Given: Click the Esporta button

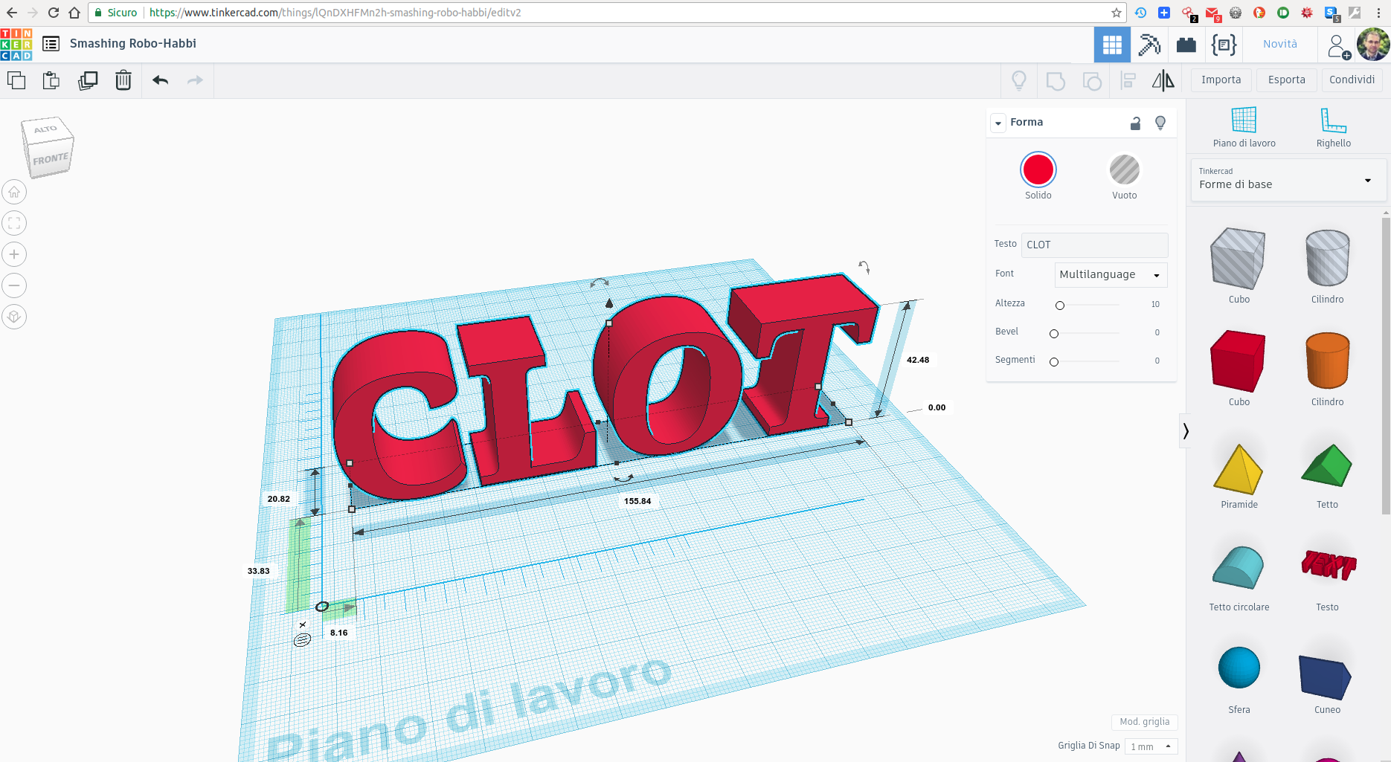Looking at the screenshot, I should point(1286,80).
